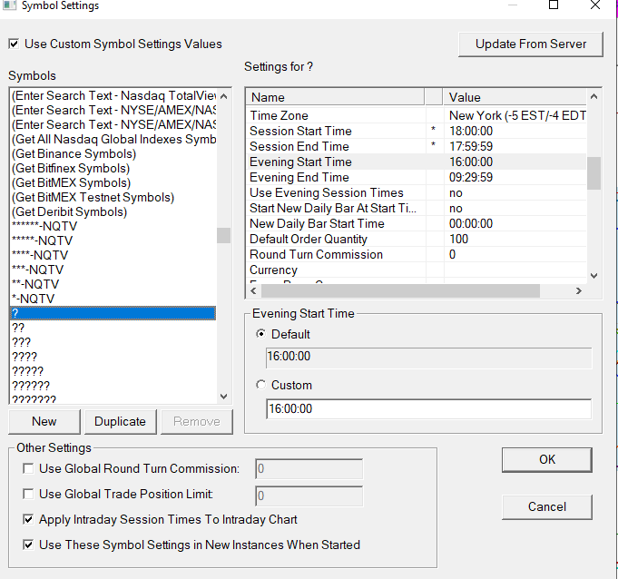The height and width of the screenshot is (579, 618).
Task: Click the Cancel button
Action: (546, 507)
